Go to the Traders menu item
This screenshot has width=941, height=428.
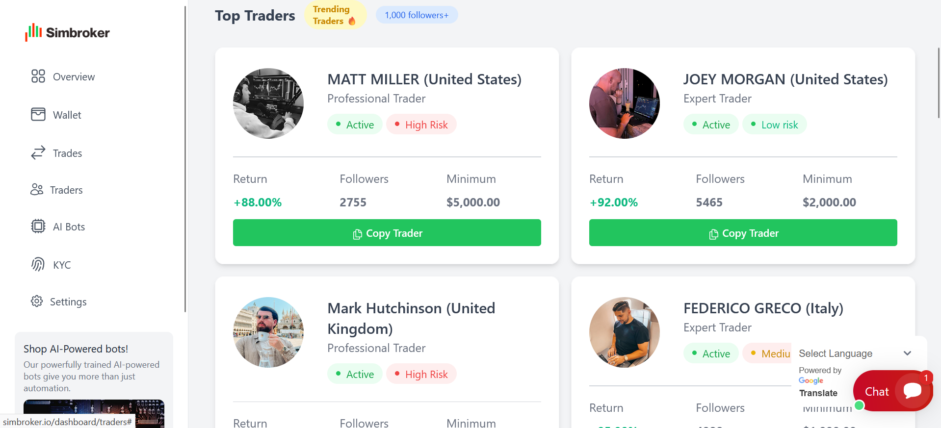[66, 190]
